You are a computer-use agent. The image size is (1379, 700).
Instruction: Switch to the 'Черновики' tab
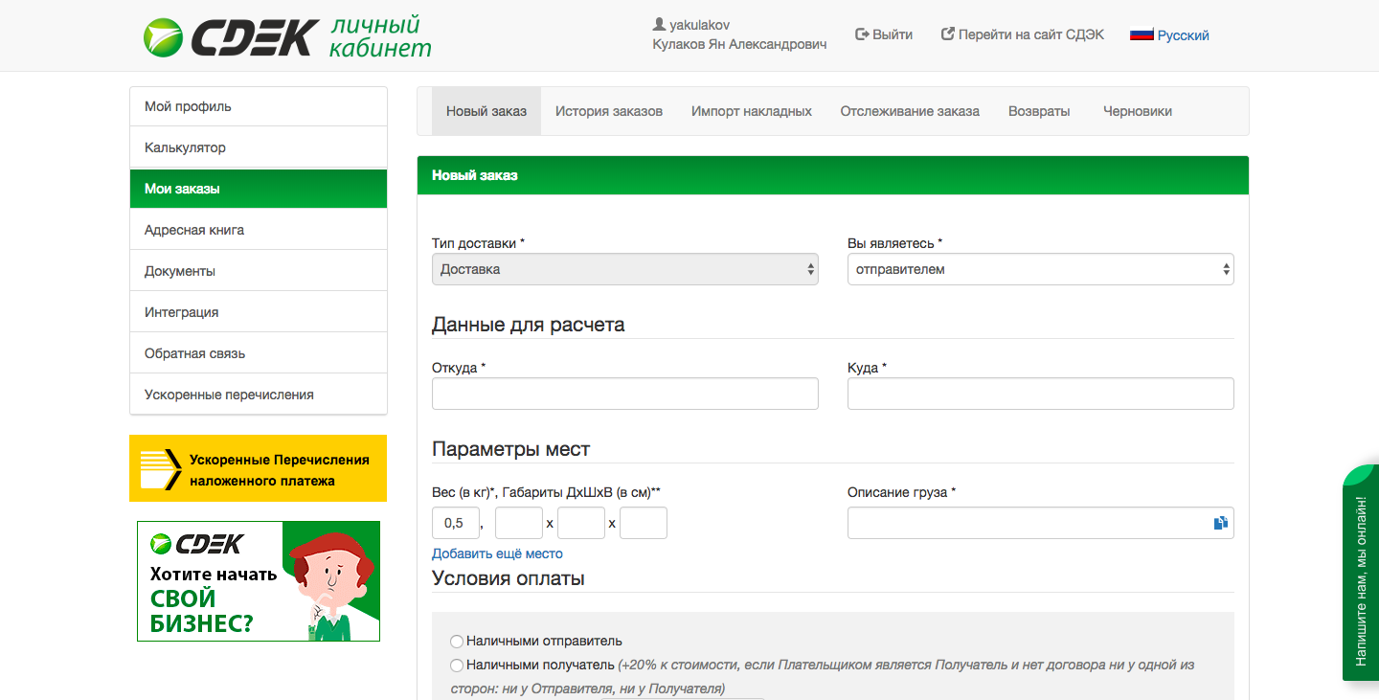[1138, 111]
